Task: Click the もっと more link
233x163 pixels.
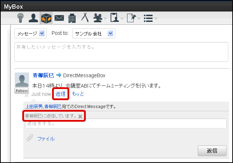Action: pyautogui.click(x=78, y=94)
